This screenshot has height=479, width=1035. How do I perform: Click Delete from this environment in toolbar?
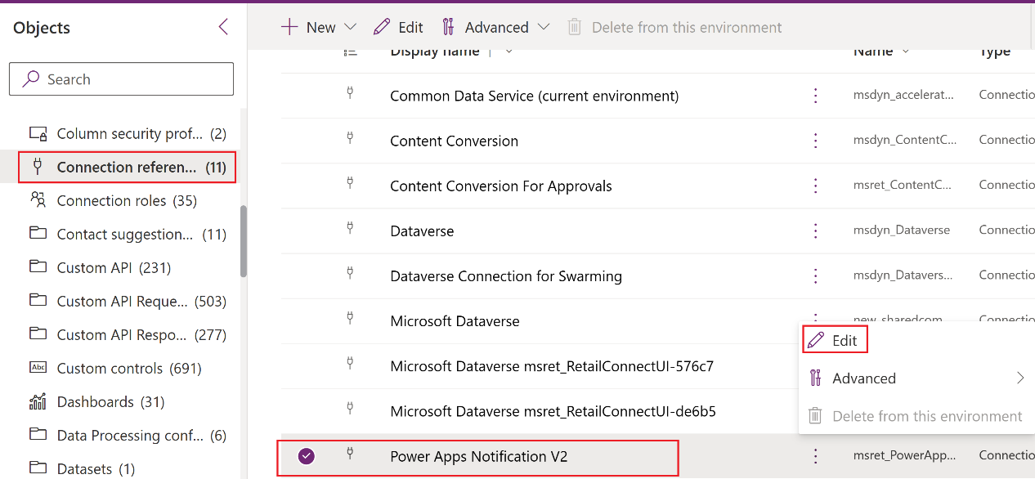click(674, 27)
